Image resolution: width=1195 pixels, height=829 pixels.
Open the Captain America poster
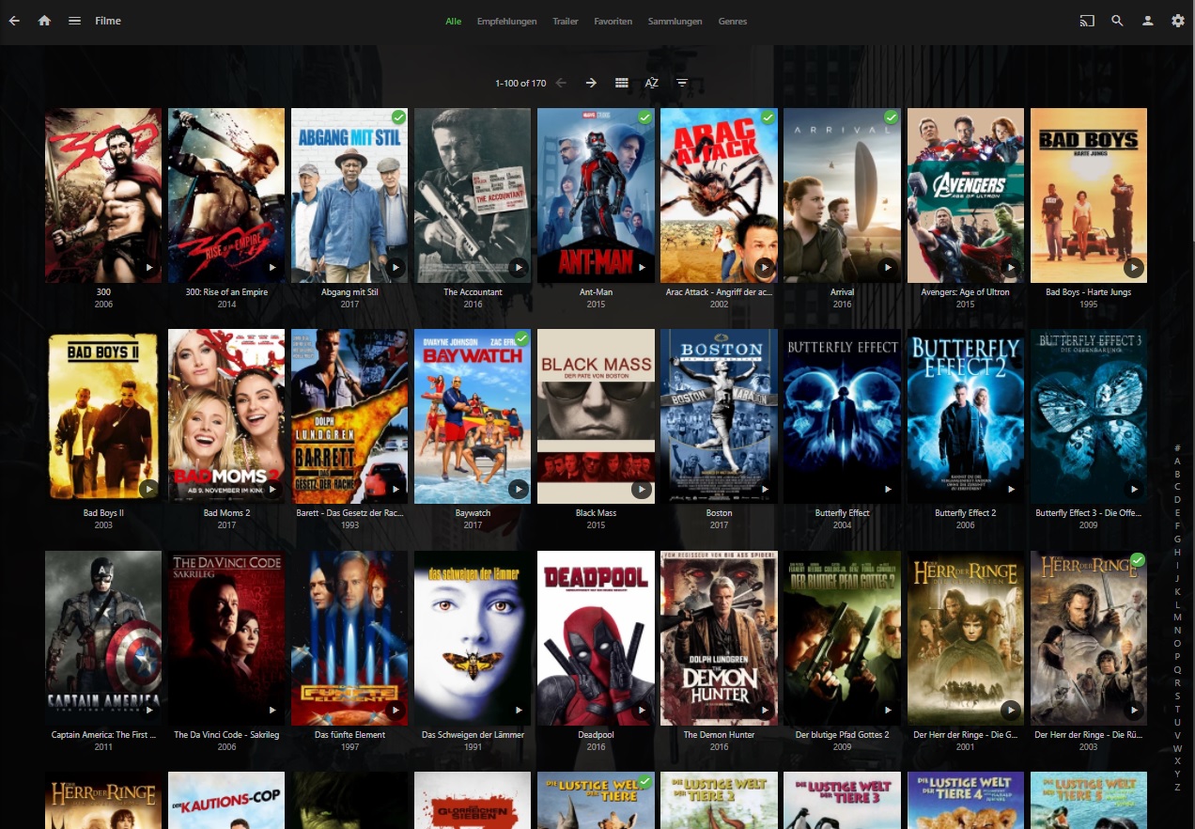[103, 638]
